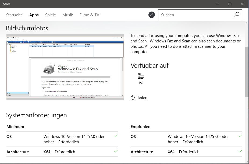The image size is (249, 164).
Task: Click the Bildschirmfotos heading
Action: [x=27, y=28]
